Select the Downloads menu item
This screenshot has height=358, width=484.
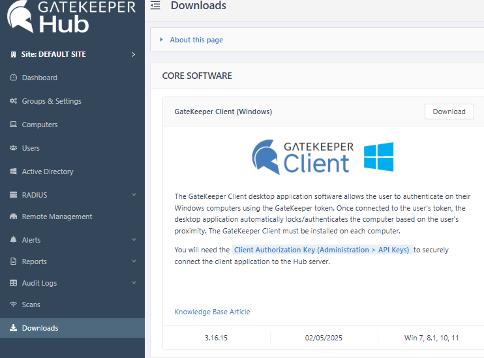coord(72,328)
